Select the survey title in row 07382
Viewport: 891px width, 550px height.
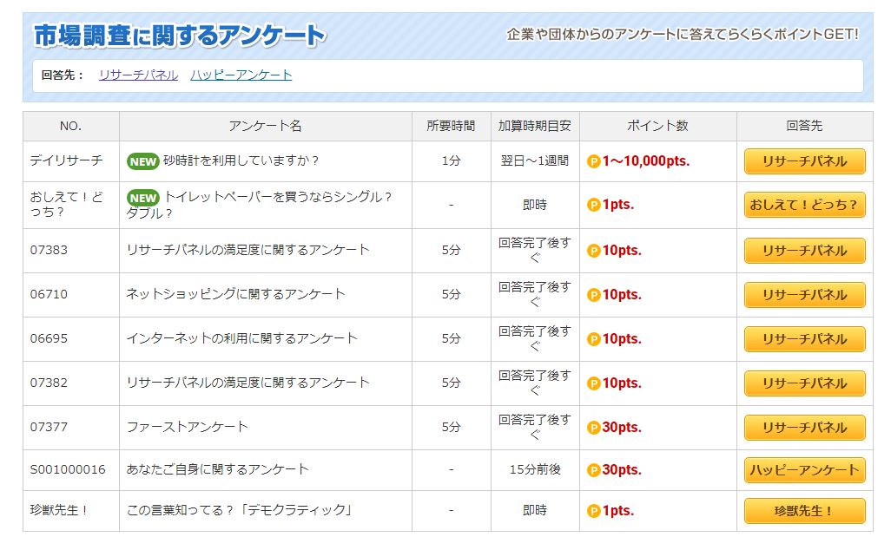pos(247,383)
